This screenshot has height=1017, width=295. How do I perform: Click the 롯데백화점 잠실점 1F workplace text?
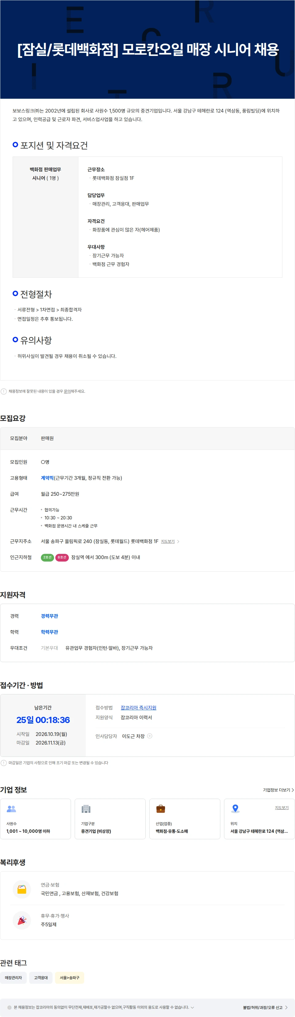click(x=113, y=178)
